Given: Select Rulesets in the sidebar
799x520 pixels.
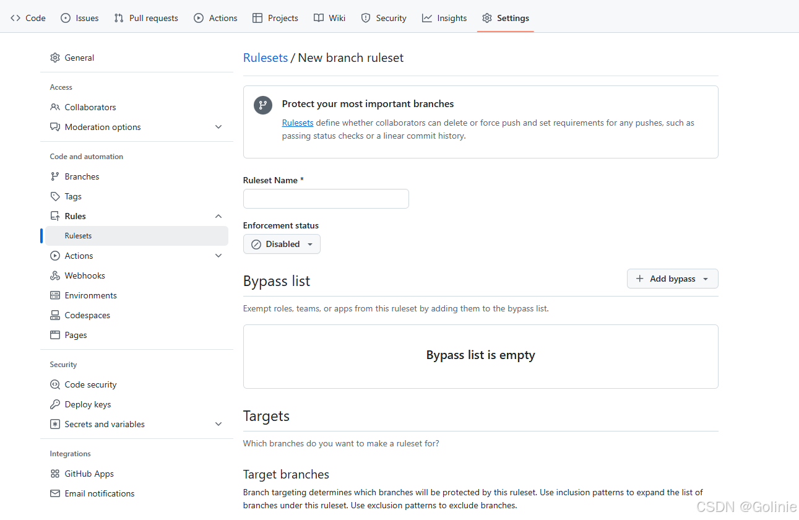Looking at the screenshot, I should pos(137,236).
